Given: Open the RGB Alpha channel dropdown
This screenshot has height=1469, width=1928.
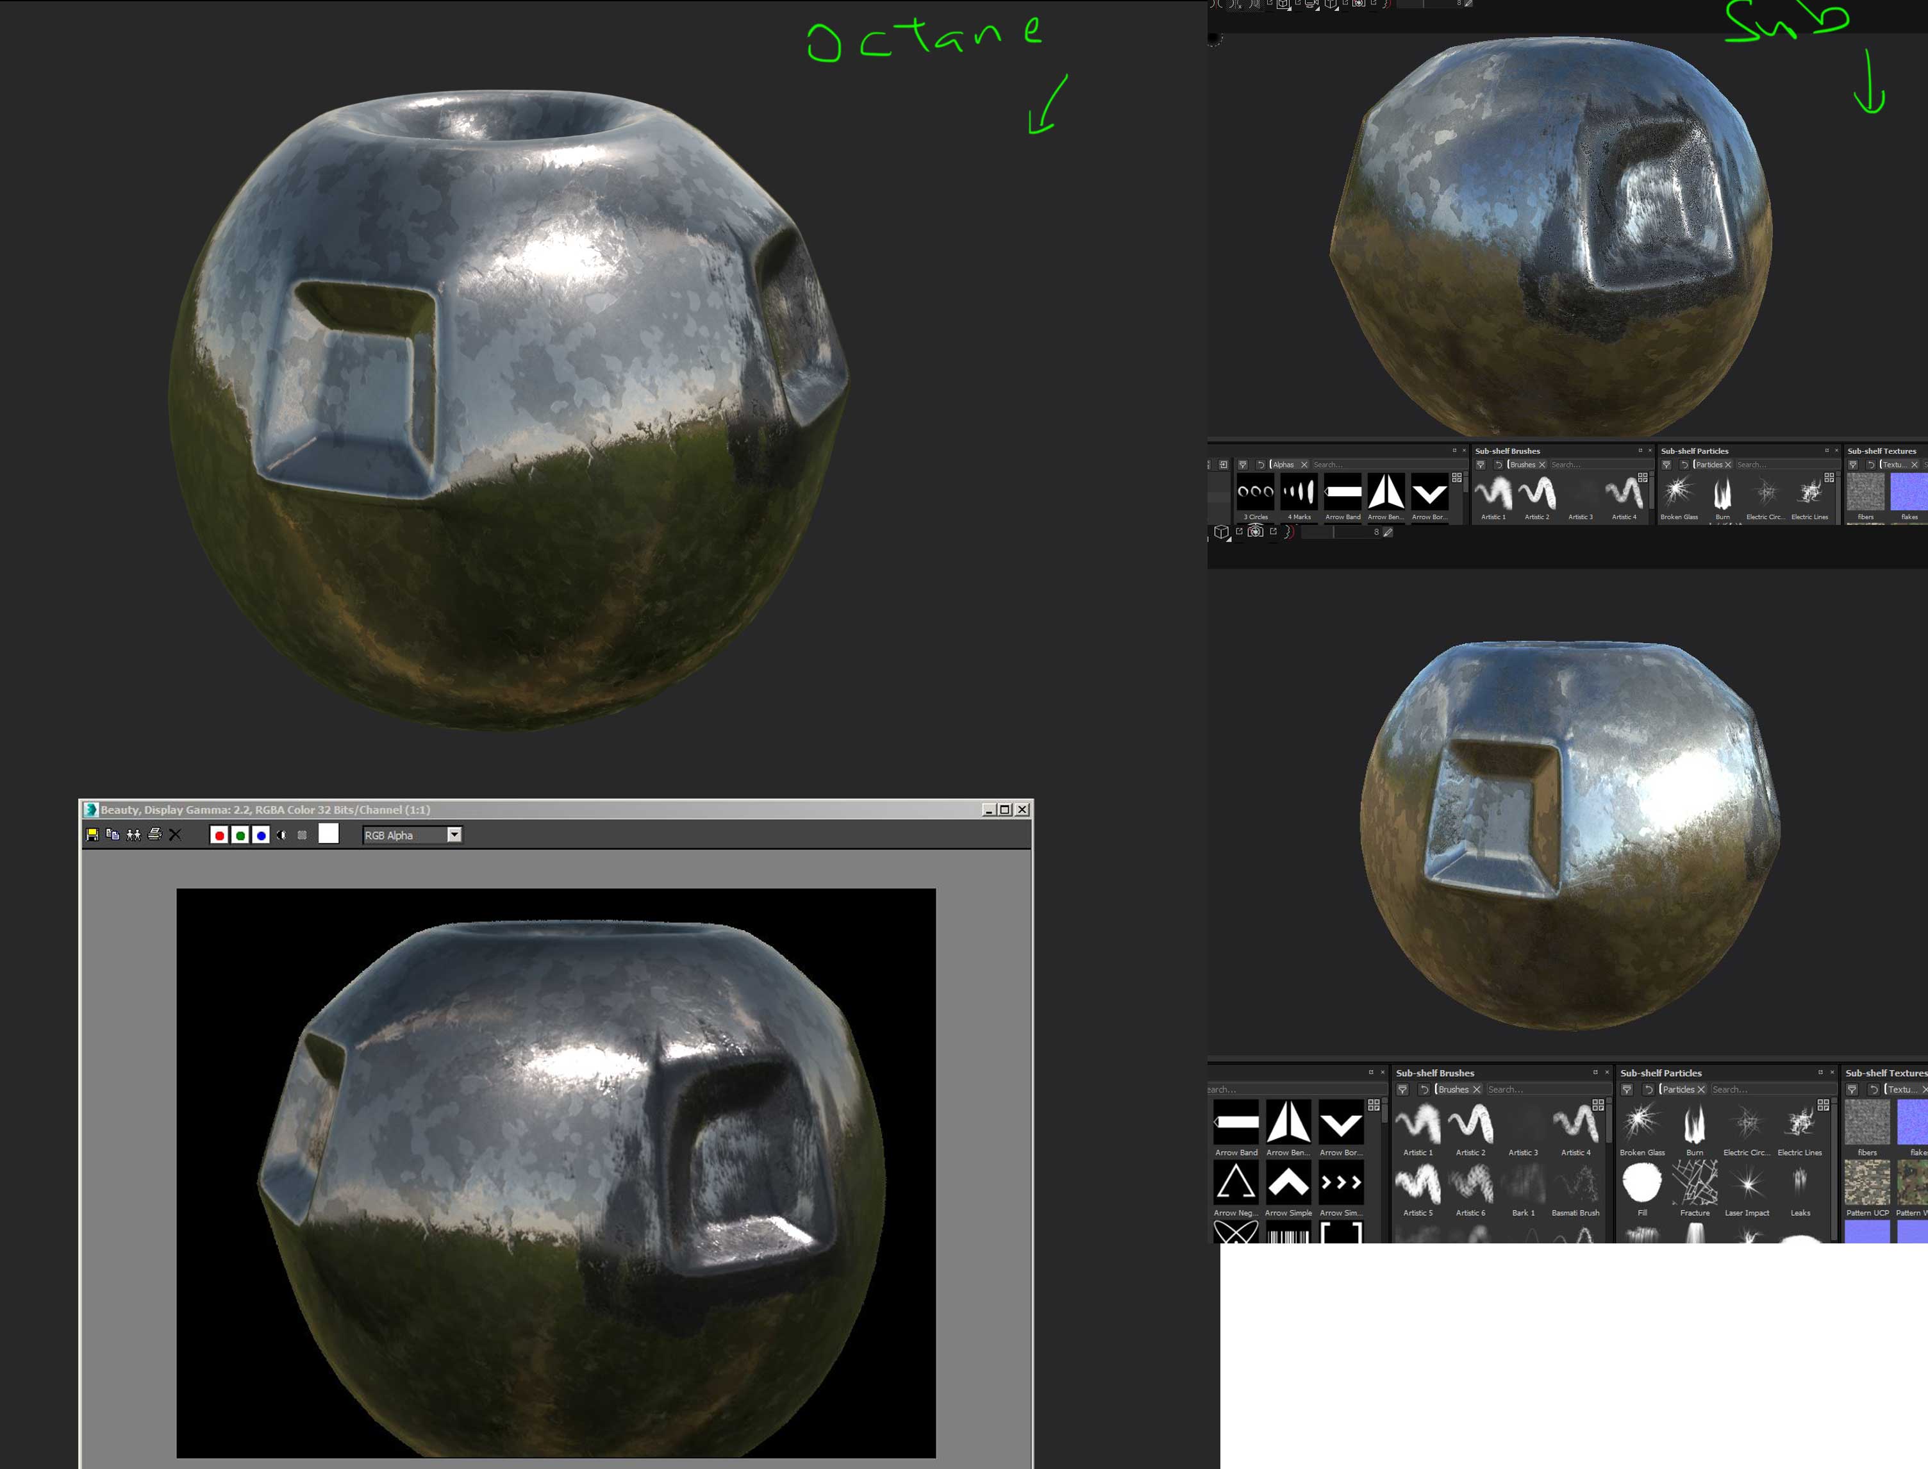Looking at the screenshot, I should pyautogui.click(x=454, y=835).
